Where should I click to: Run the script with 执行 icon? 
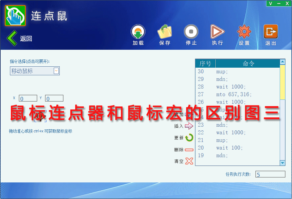pyautogui.click(x=217, y=32)
